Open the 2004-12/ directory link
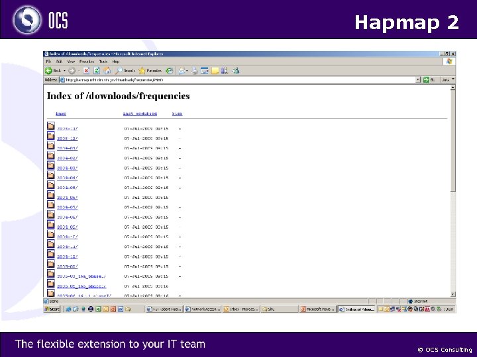477x357 pixels. [x=67, y=257]
